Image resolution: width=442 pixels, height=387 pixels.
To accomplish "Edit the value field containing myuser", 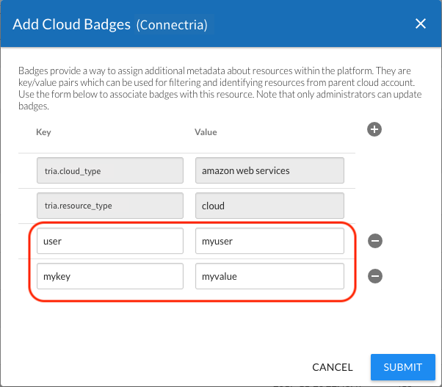I will point(269,241).
